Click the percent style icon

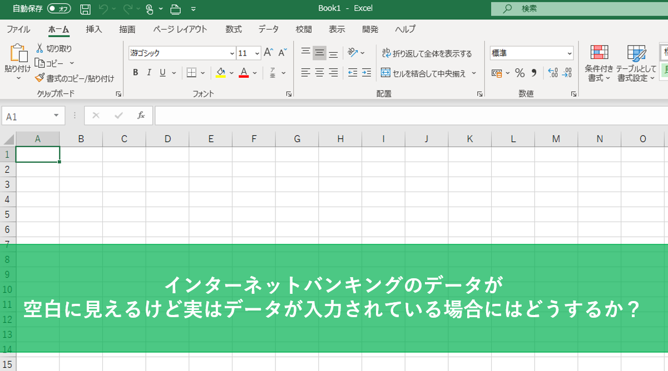click(519, 73)
